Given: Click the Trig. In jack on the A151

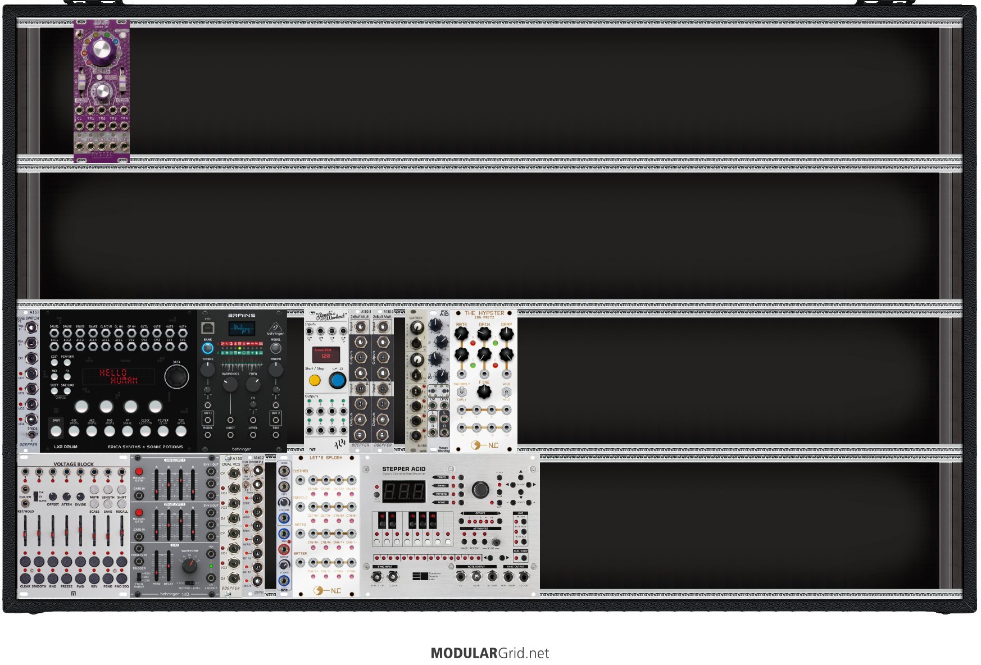Looking at the screenshot, I should (x=32, y=327).
